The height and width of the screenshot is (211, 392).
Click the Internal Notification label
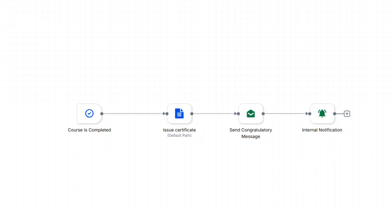click(322, 130)
